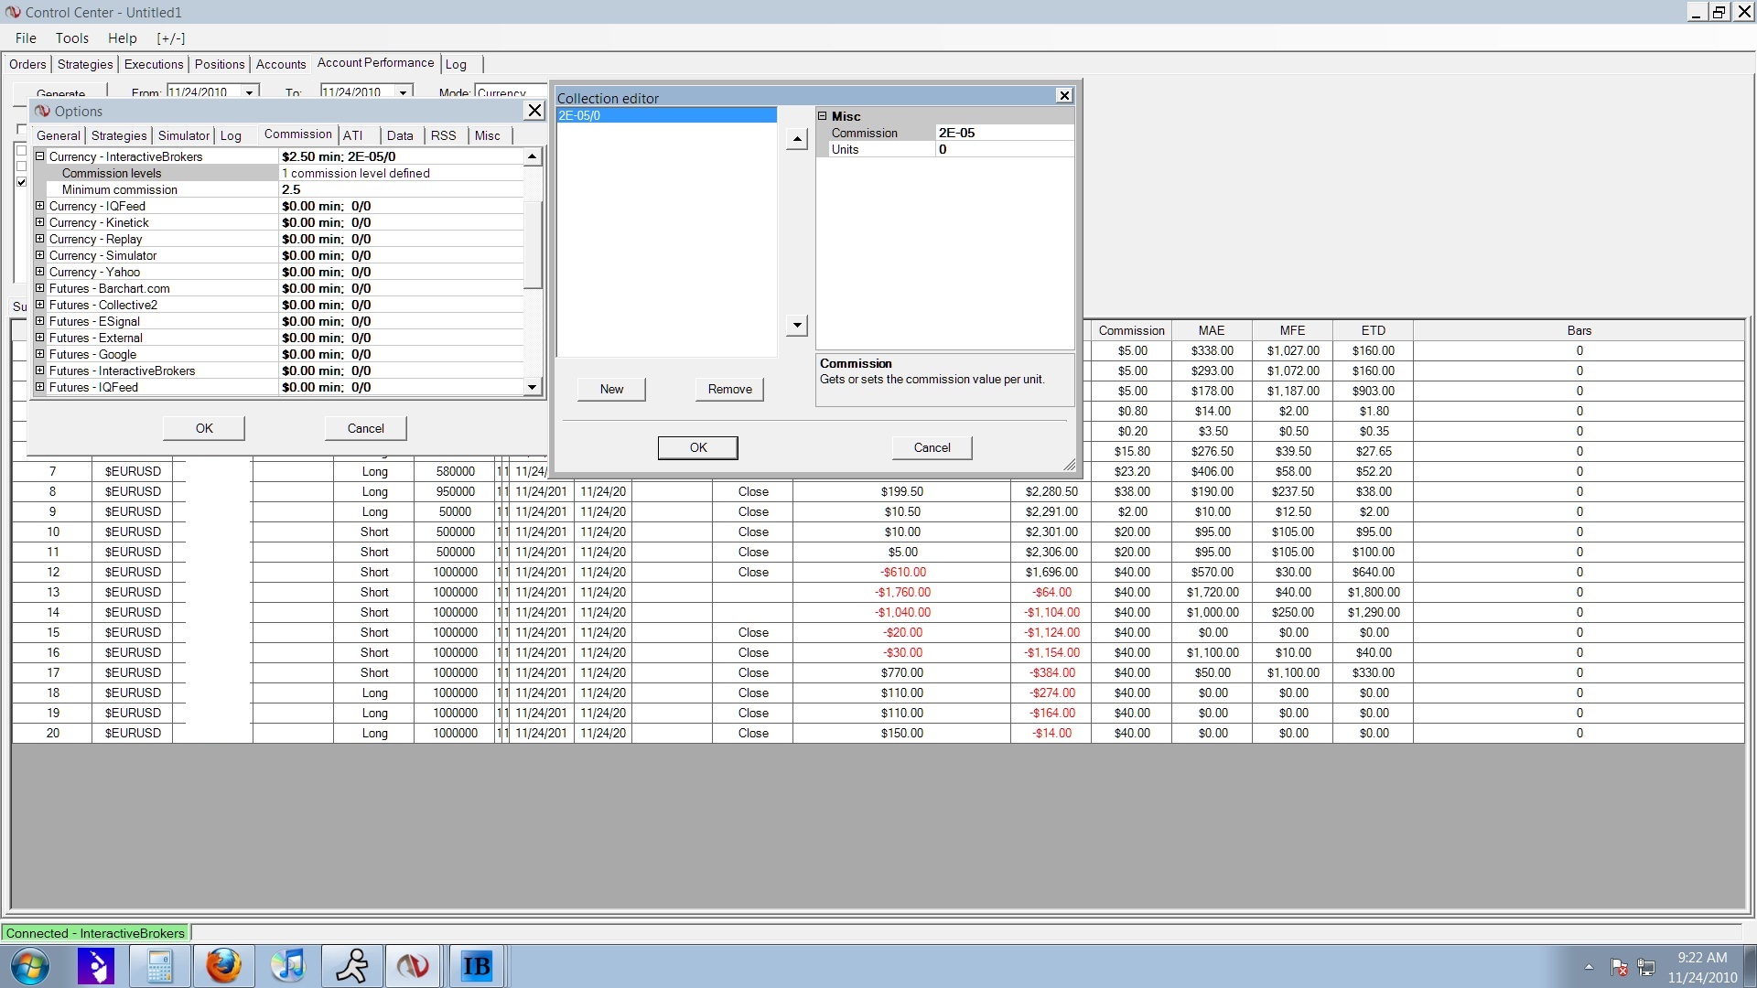Open the Tools menu

[71, 38]
